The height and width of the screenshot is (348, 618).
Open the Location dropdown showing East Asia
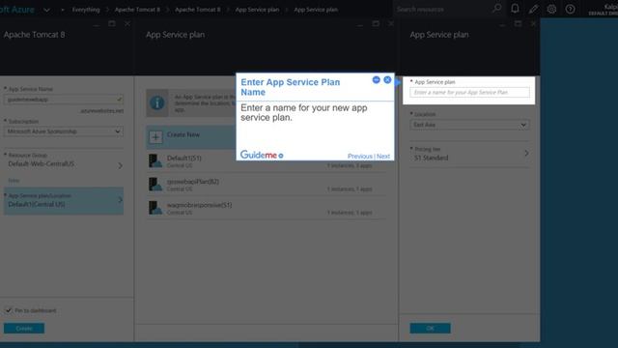click(x=469, y=125)
